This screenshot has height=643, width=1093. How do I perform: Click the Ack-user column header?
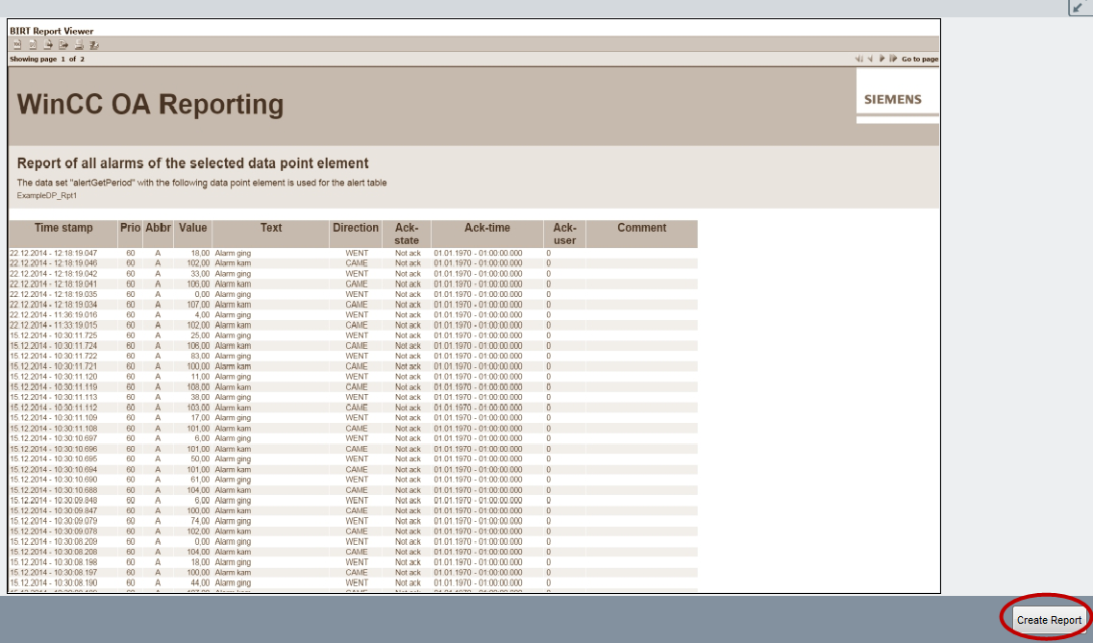click(564, 234)
